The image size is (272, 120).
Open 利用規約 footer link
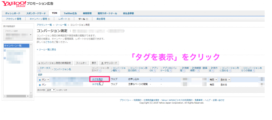click(x=138, y=100)
